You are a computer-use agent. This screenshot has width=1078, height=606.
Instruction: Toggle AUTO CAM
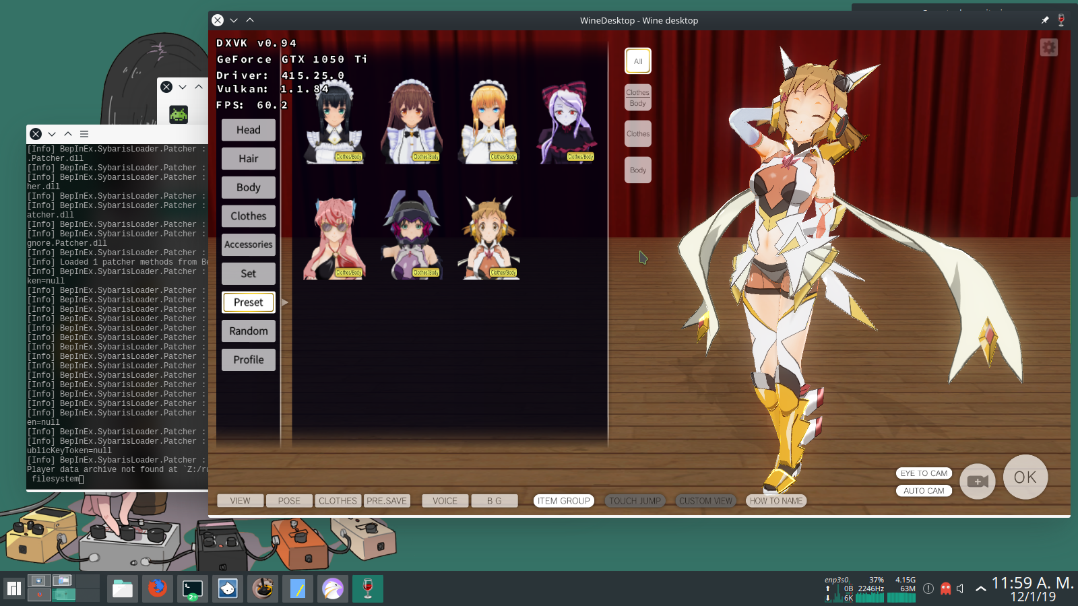924,491
